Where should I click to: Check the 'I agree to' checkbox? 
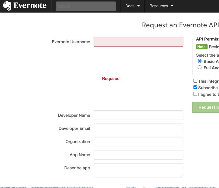[195, 94]
